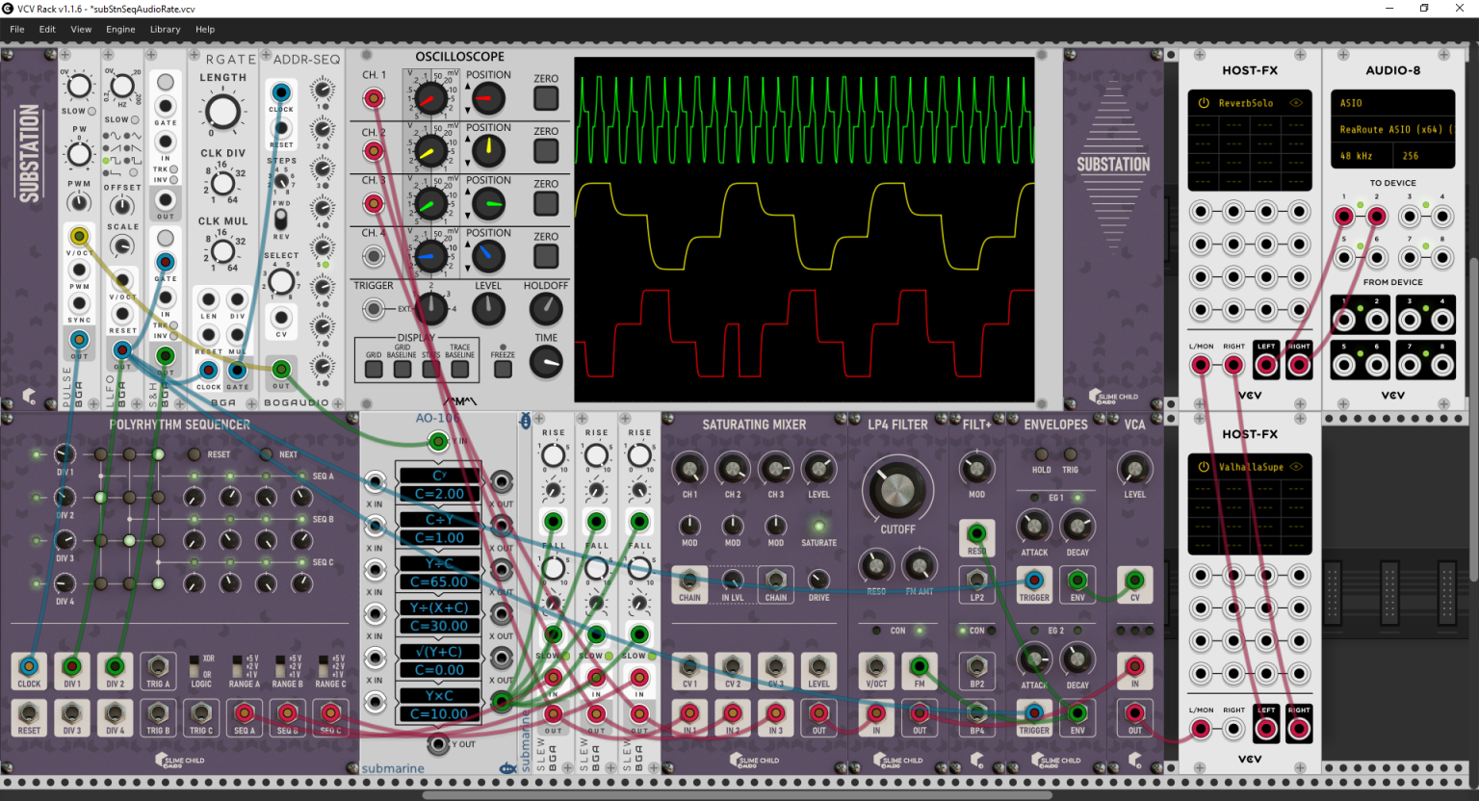Click the oscilloscope STATS display button
This screenshot has height=801, width=1479.
pos(431,368)
